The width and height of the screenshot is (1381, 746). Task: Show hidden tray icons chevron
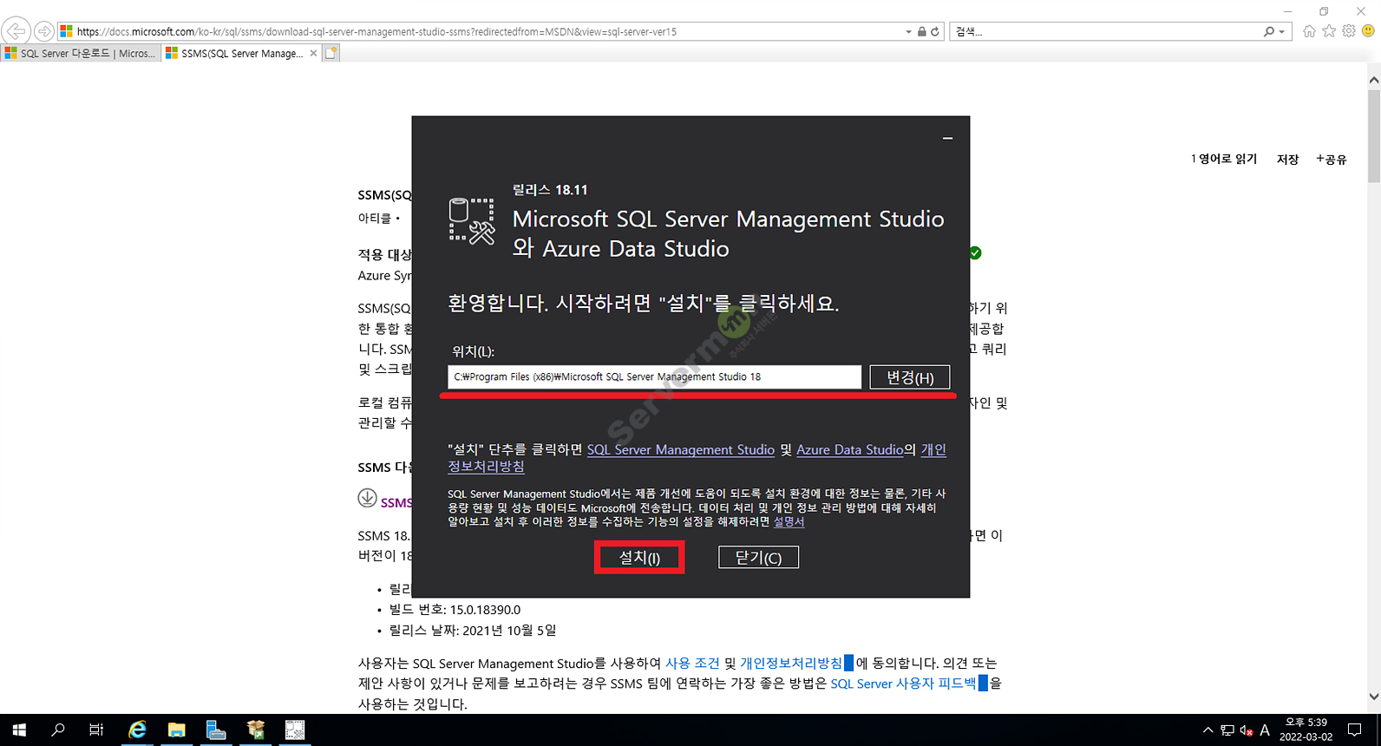click(1208, 730)
